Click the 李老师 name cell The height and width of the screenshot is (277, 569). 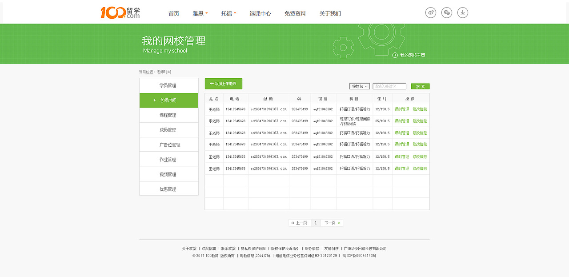[x=214, y=121]
